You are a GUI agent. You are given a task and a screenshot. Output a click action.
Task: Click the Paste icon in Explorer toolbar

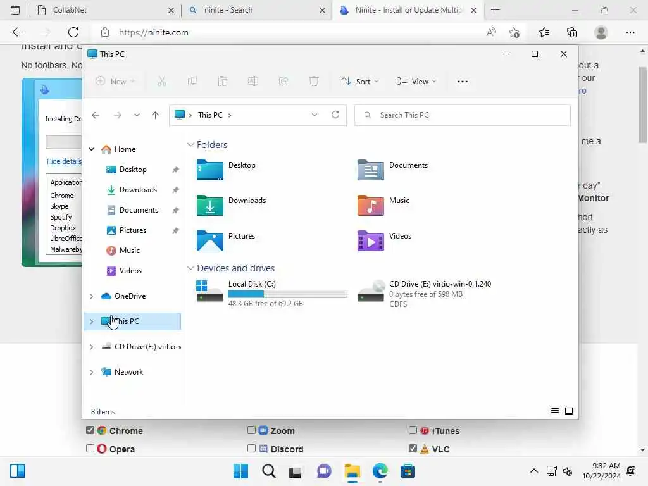point(223,82)
